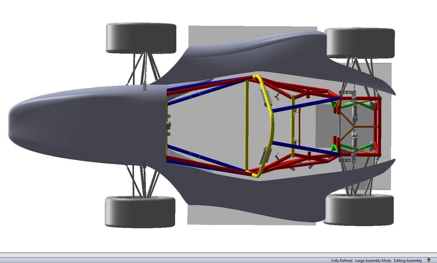Select the top-left tire
437x263 pixels.
pos(141,37)
